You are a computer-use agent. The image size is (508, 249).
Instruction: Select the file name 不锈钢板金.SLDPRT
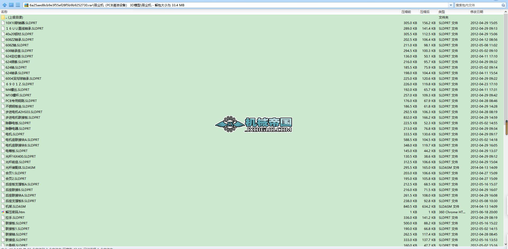coord(20,106)
